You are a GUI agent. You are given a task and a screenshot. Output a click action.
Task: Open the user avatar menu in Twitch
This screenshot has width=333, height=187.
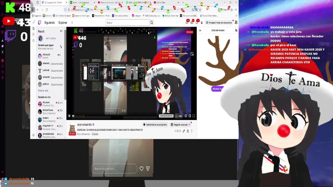tap(236, 23)
